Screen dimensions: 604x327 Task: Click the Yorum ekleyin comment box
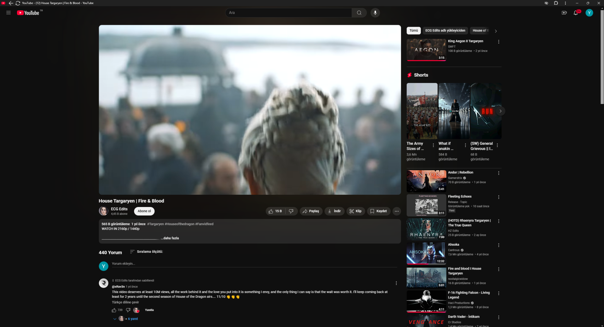point(254,264)
